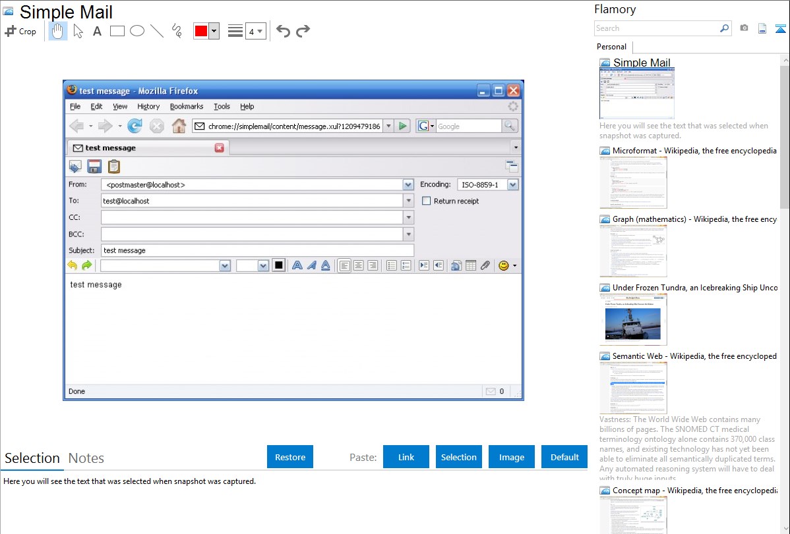790x534 pixels.
Task: Open the Personal tab
Action: coord(611,47)
